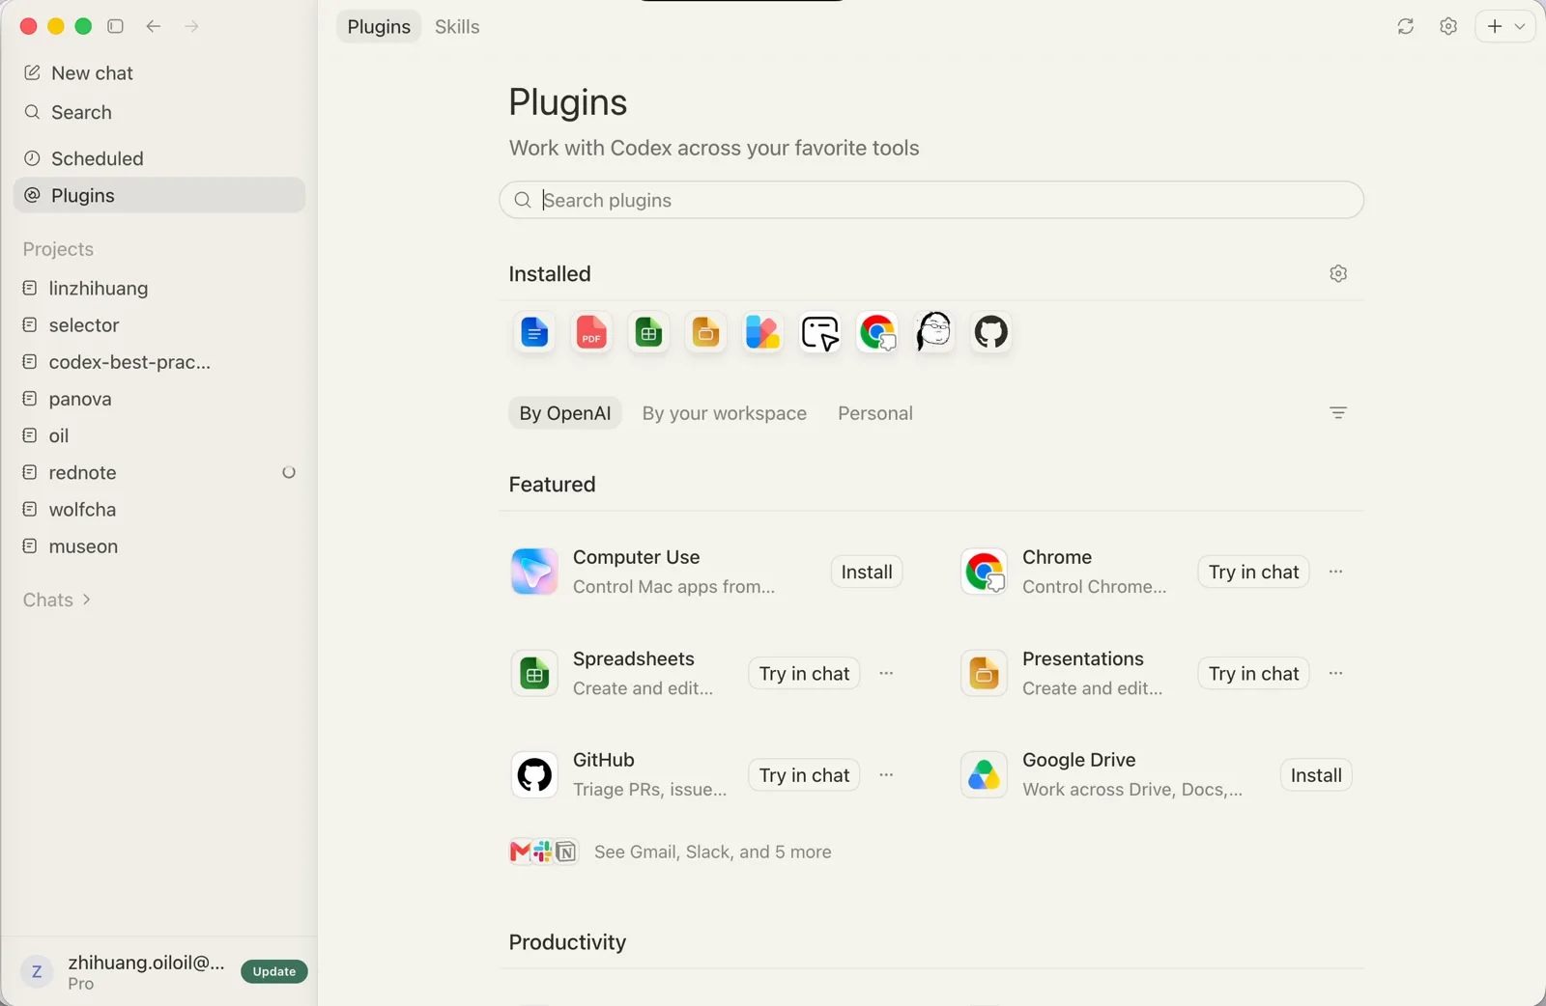The height and width of the screenshot is (1006, 1546).
Task: Select the By OpenAI filter tab
Action: [565, 413]
